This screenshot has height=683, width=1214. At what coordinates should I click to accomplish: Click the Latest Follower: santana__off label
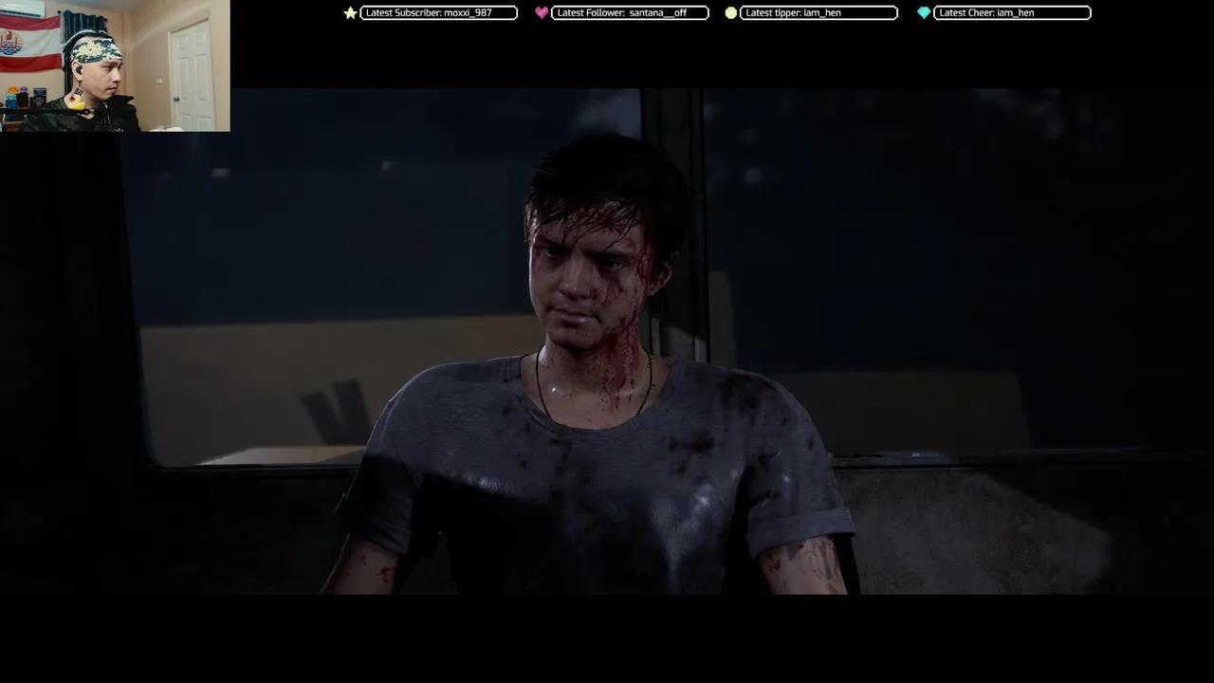(630, 13)
